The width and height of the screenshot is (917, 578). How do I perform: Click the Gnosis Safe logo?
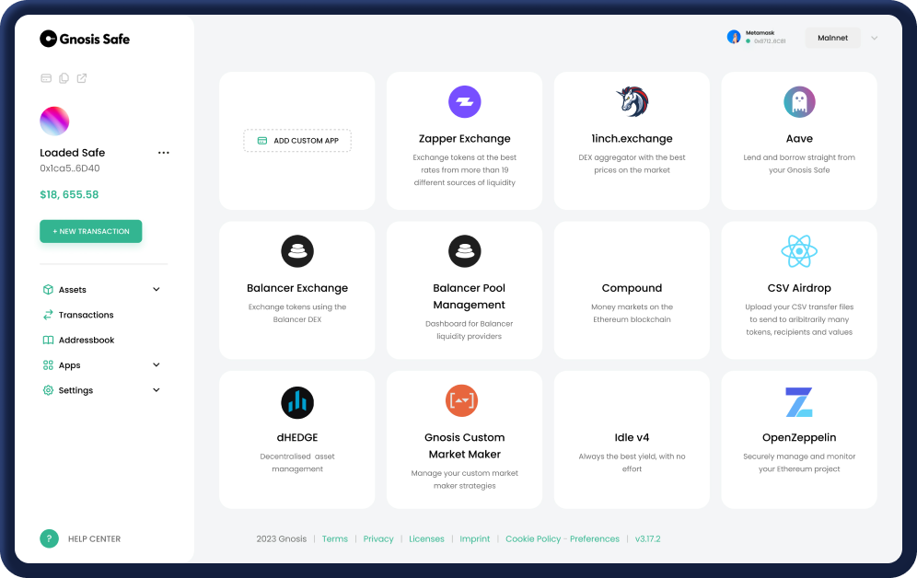click(85, 39)
